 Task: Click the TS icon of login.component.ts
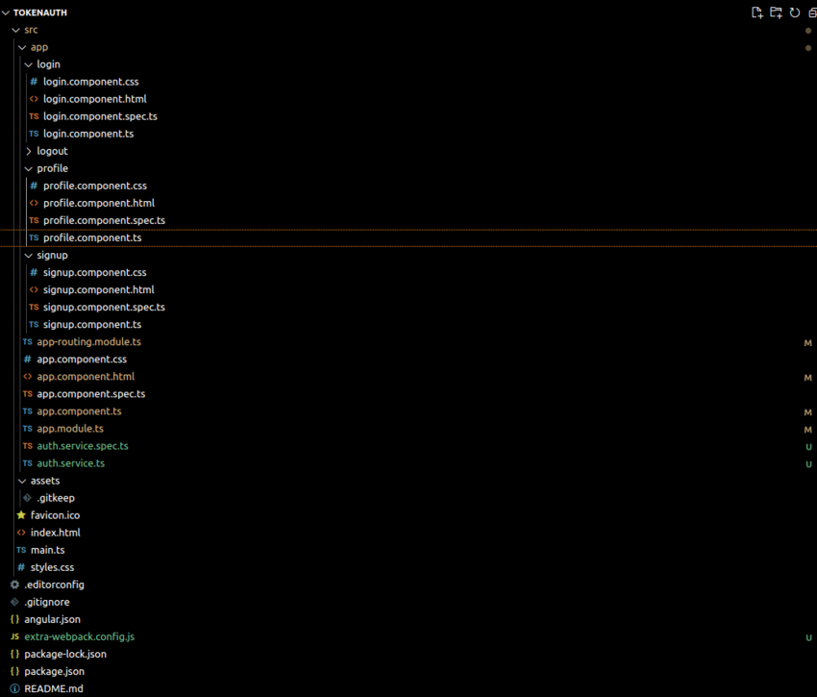click(x=34, y=134)
